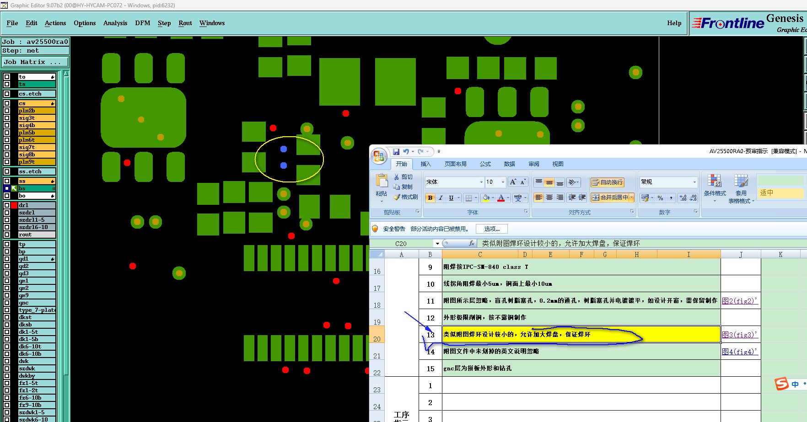Open Format as Table gallery
Screen dimensions: 807x422
coord(741,188)
